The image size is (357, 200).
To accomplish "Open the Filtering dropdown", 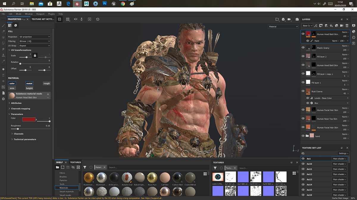I will click(34, 41).
